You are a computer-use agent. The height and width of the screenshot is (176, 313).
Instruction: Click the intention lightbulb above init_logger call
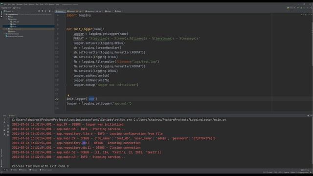[x=68, y=95]
